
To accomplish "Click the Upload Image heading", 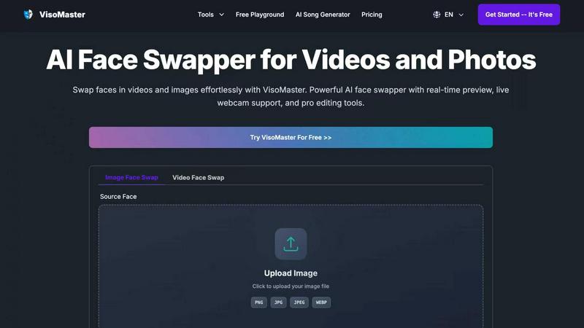I will point(291,273).
